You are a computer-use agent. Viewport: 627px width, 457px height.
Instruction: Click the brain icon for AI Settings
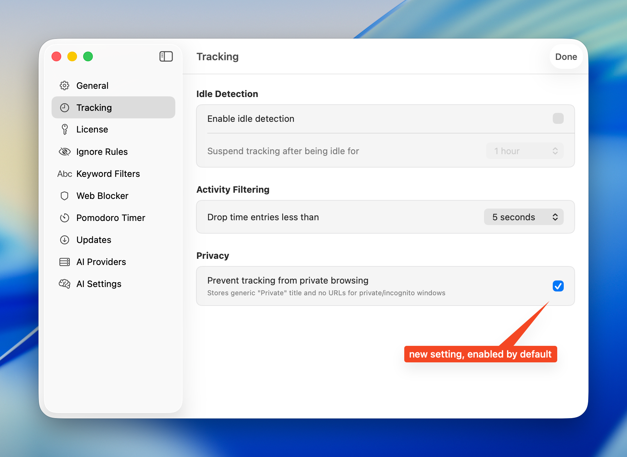point(65,284)
